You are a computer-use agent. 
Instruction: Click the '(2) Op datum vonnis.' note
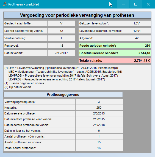click(18, 87)
